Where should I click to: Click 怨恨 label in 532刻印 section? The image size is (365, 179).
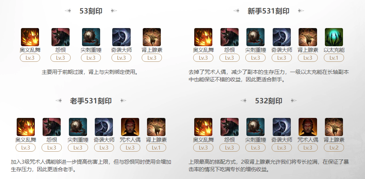point(229,140)
